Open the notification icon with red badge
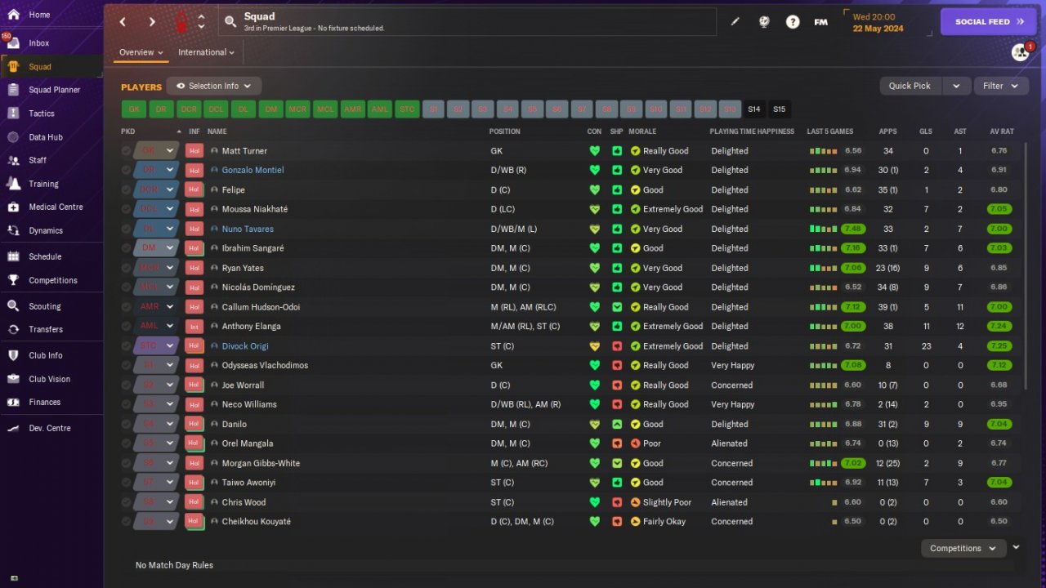Image resolution: width=1046 pixels, height=588 pixels. tap(1021, 52)
